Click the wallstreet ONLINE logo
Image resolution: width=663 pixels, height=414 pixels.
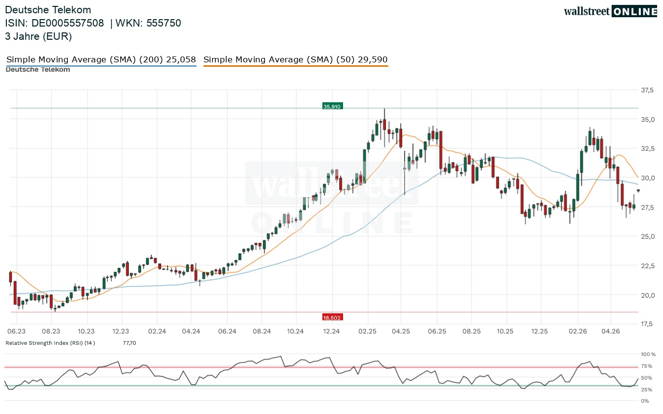coord(610,11)
